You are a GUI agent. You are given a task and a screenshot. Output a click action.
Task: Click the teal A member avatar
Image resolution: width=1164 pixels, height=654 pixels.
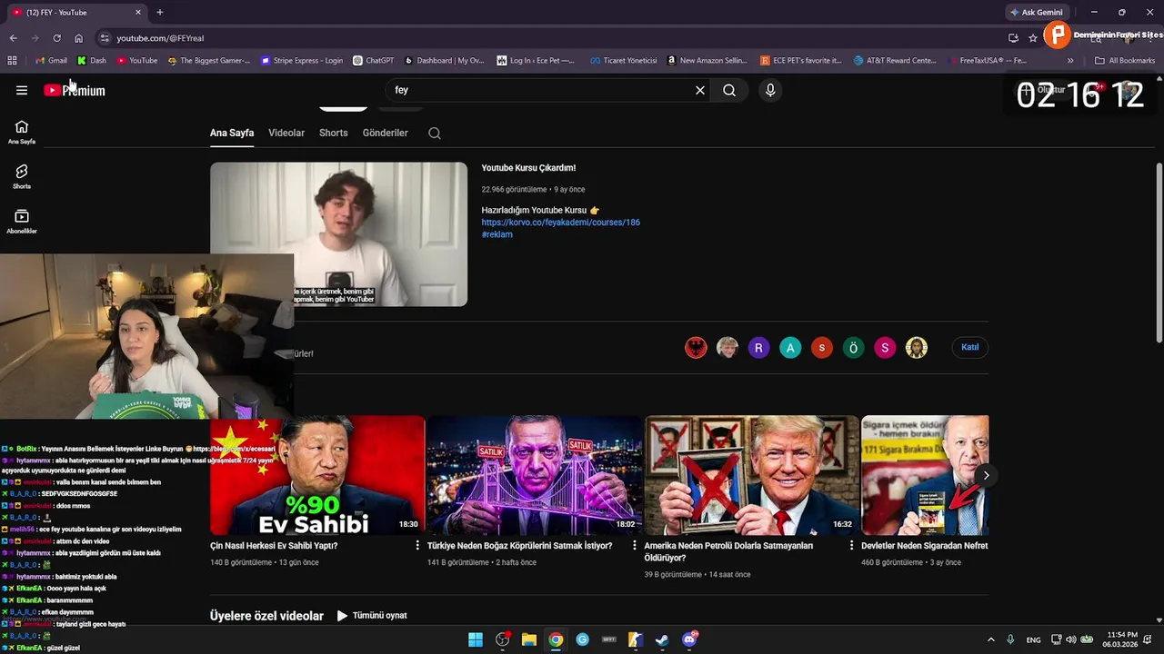click(790, 347)
